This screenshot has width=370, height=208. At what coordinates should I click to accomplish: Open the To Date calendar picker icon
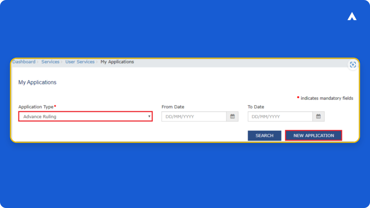coord(319,117)
